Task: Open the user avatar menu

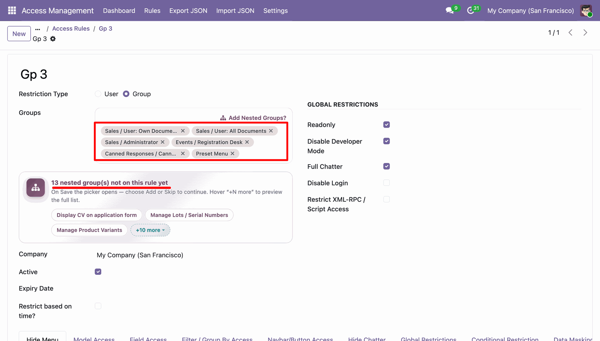Action: pyautogui.click(x=586, y=11)
